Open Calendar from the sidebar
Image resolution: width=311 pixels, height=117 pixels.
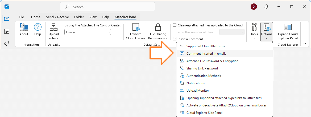[7, 31]
